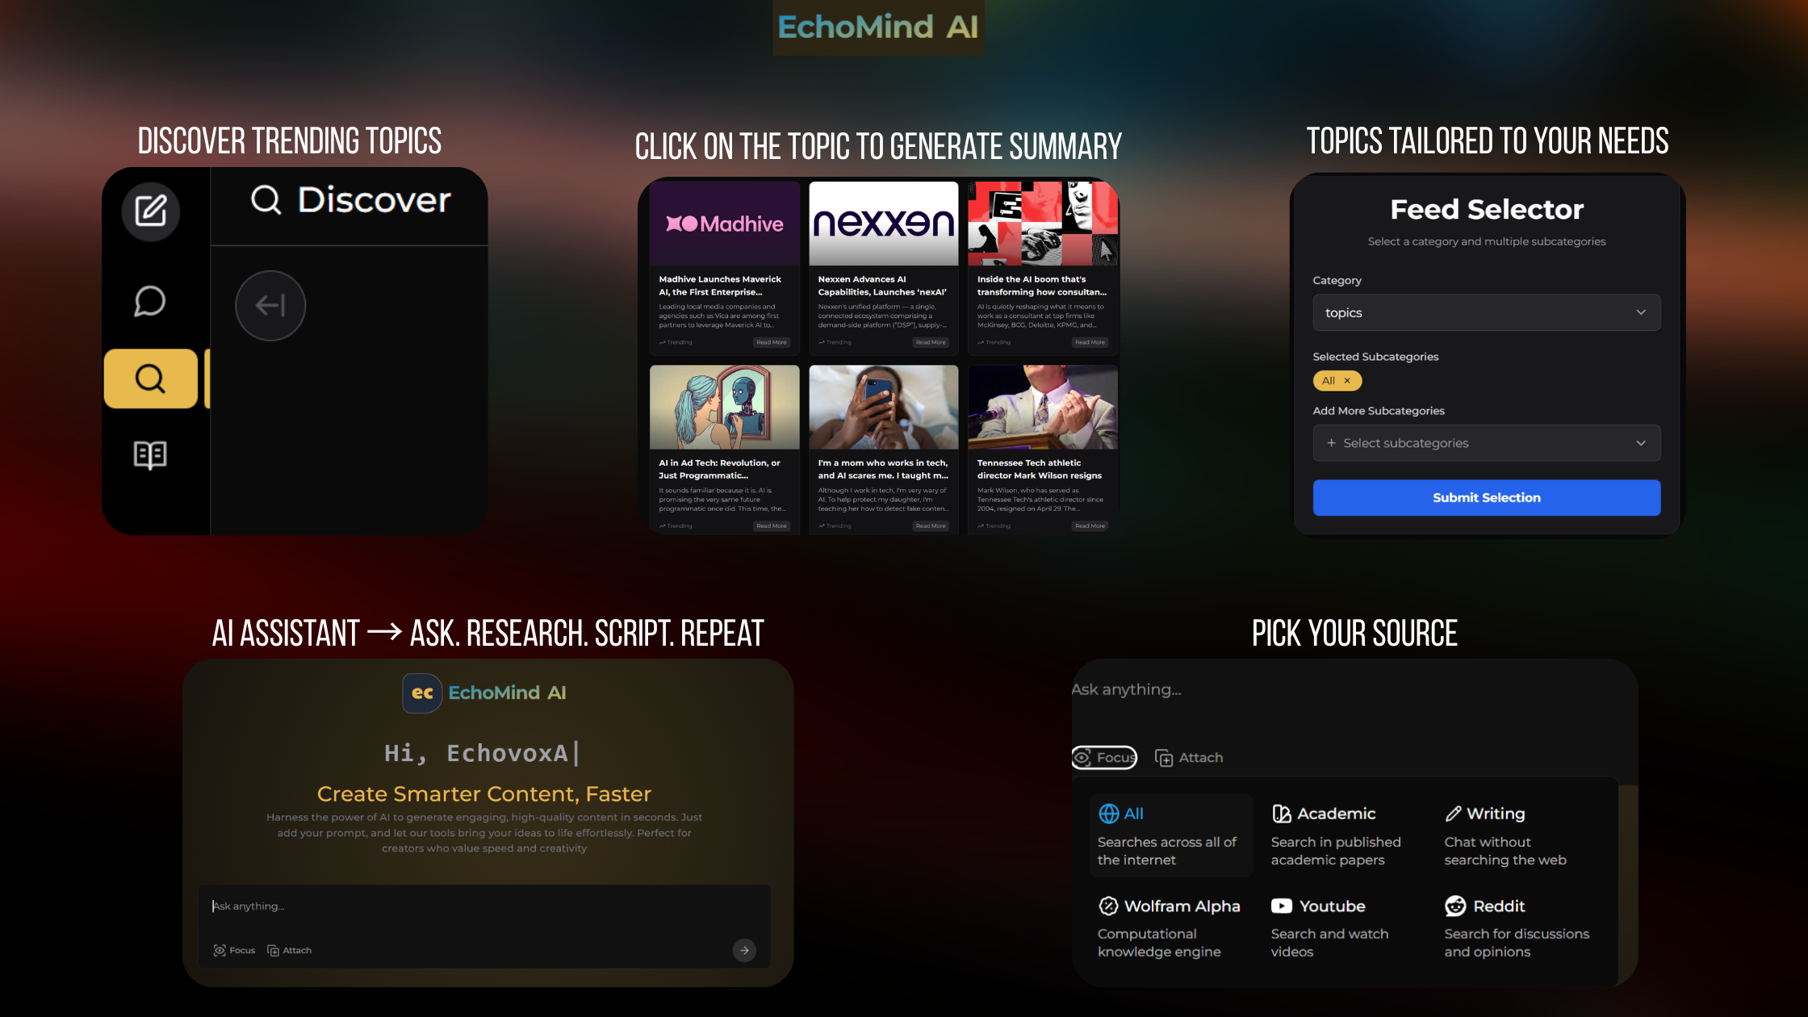Open the Nexxen article thumbnail
This screenshot has height=1017, width=1808.
(x=883, y=224)
